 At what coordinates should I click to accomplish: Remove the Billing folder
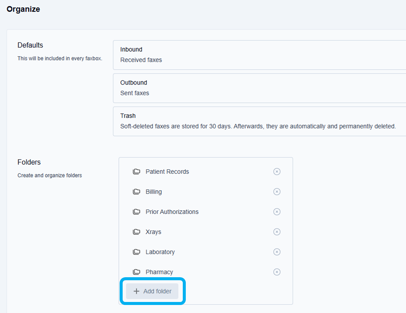(x=277, y=192)
